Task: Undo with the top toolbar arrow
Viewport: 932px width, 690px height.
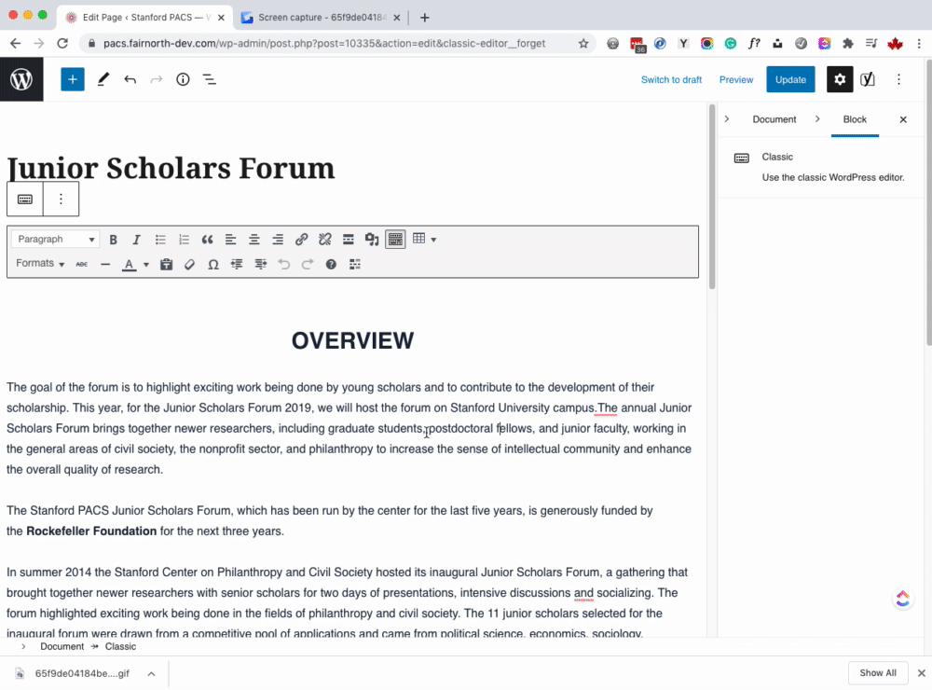Action: 130,79
